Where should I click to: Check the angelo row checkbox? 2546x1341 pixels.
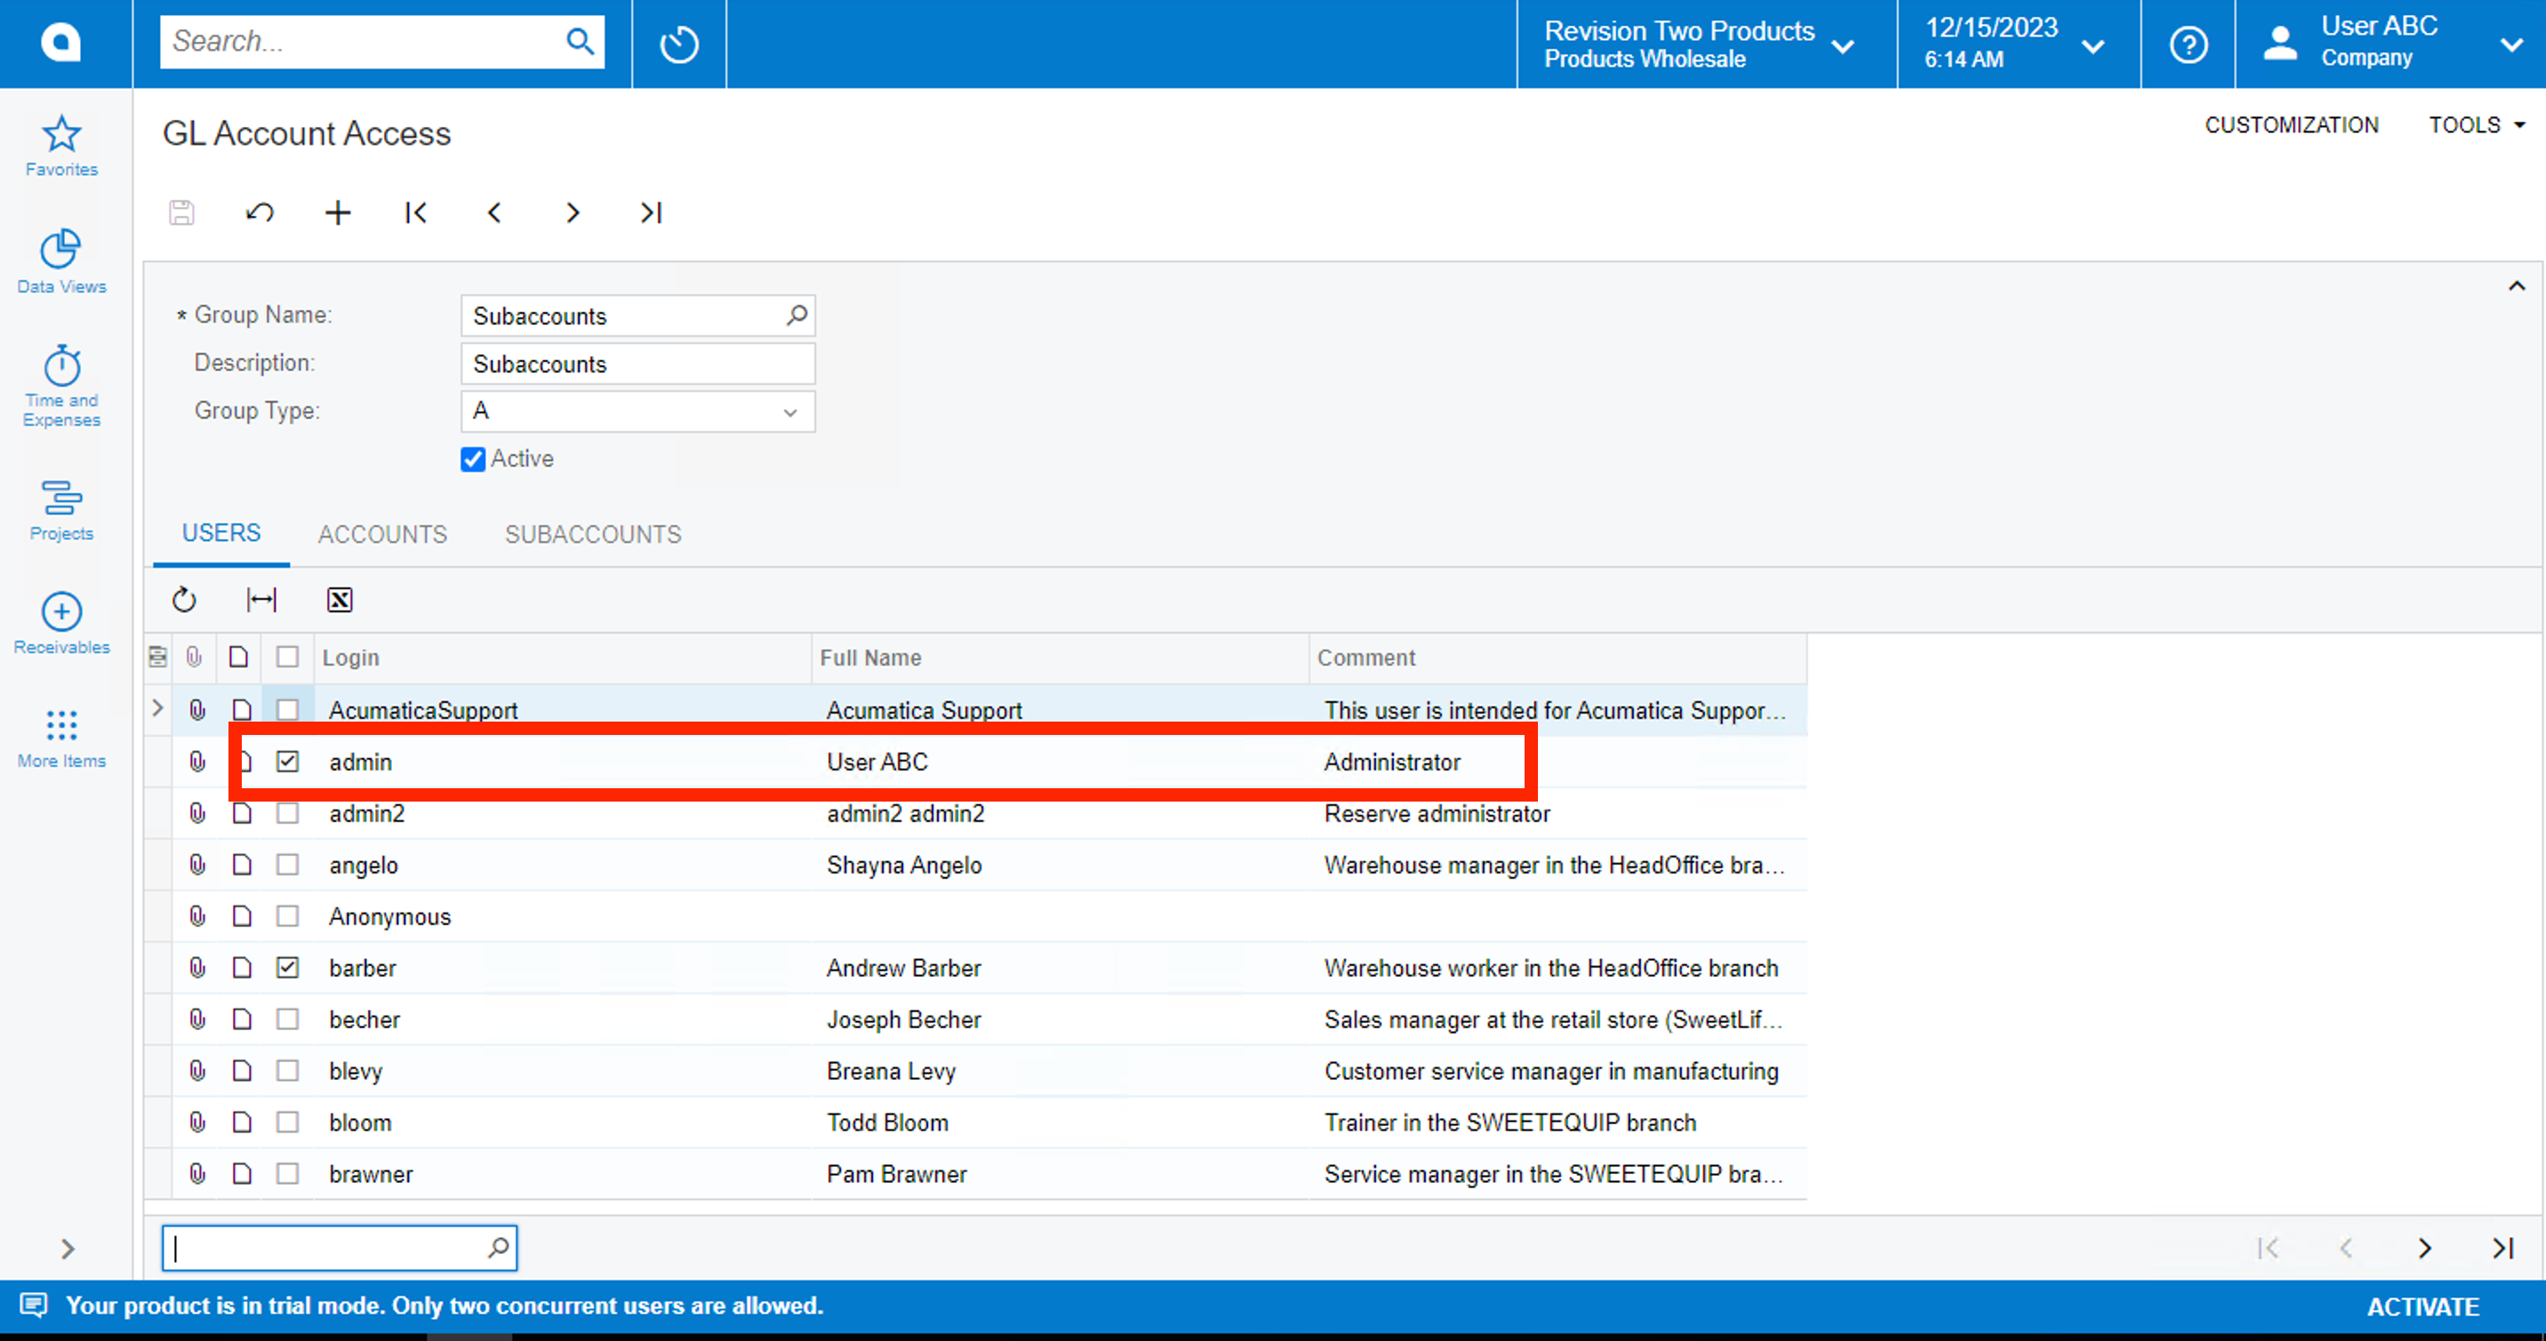pyautogui.click(x=286, y=865)
